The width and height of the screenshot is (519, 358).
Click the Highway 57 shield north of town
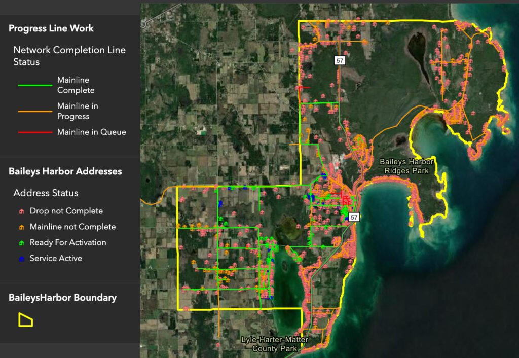pos(339,60)
